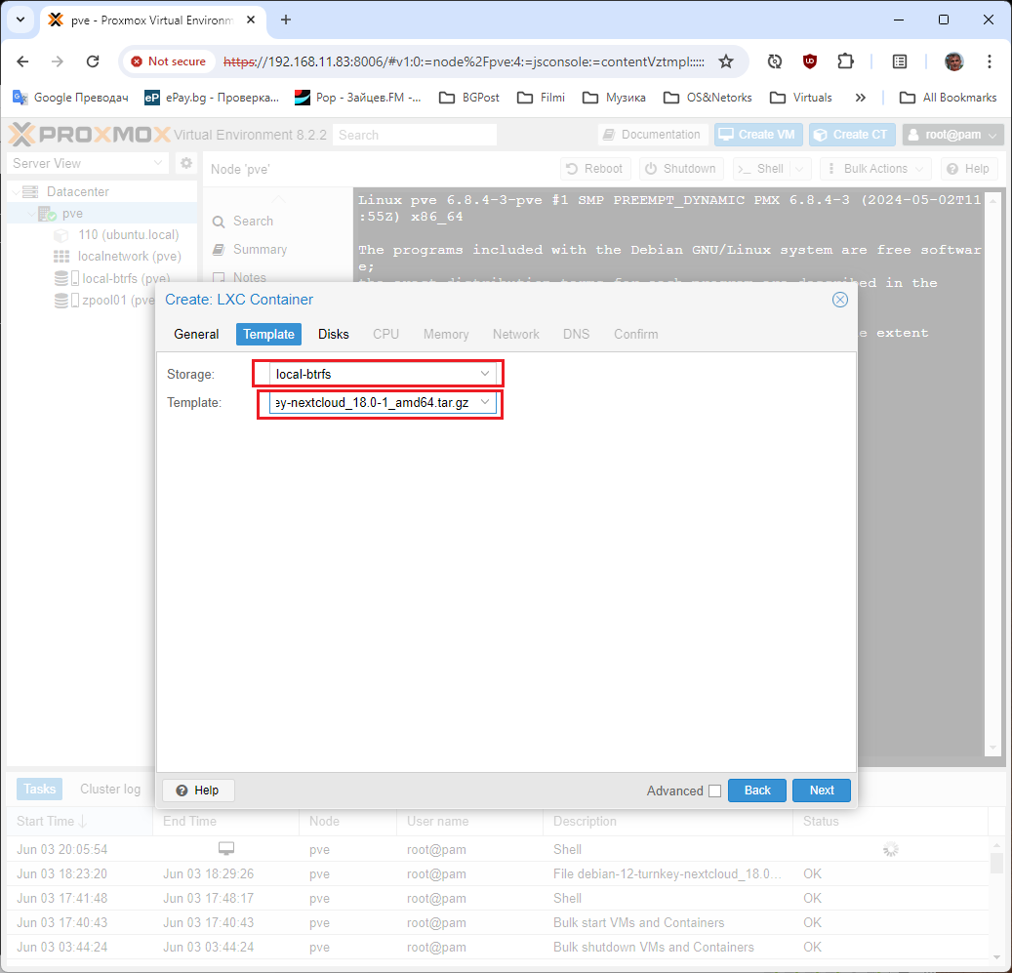Screen dimensions: 1012x973
Task: Open a new browser tab
Action: tap(285, 20)
